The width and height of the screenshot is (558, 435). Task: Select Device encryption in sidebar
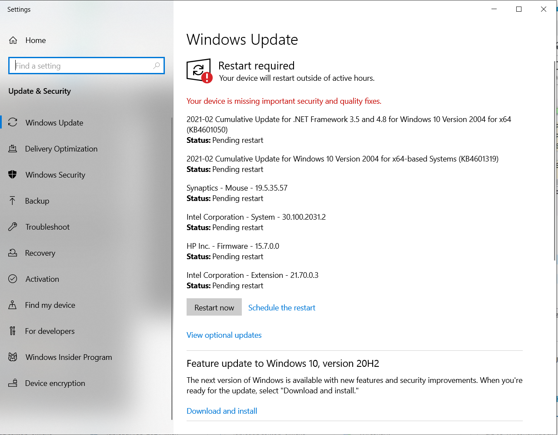pos(86,383)
